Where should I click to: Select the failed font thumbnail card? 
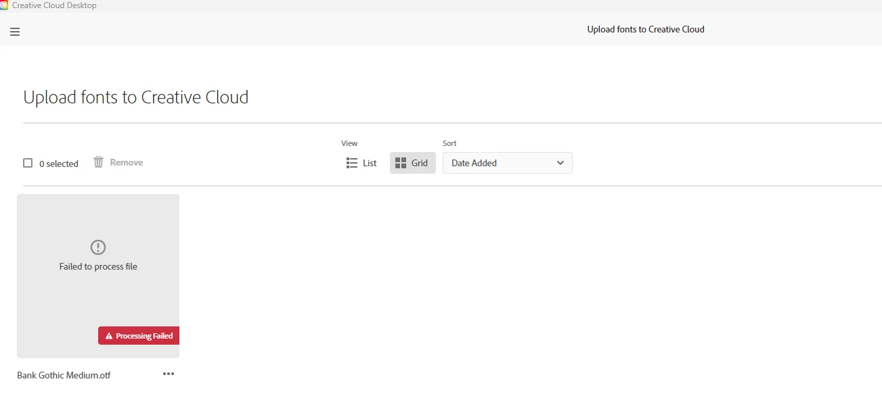coord(98,276)
